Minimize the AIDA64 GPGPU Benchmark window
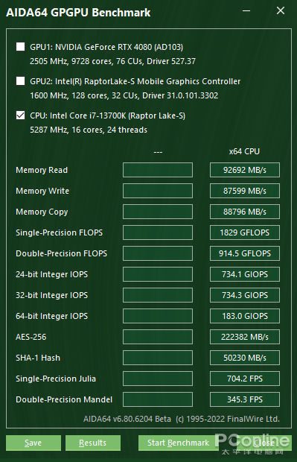The height and width of the screenshot is (462, 297). tap(246, 10)
